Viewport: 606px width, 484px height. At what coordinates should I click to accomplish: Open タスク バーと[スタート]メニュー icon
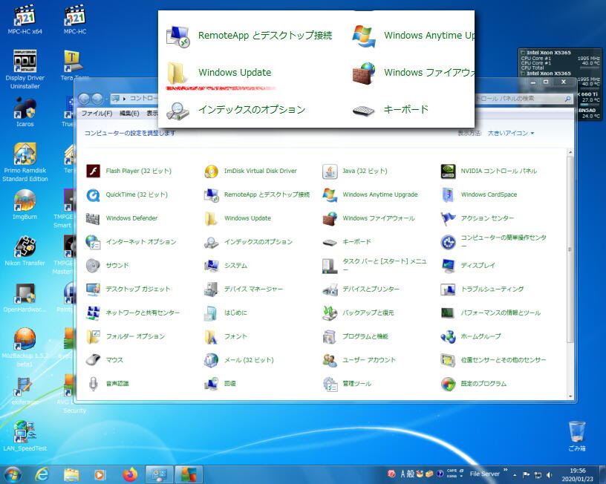tap(330, 265)
